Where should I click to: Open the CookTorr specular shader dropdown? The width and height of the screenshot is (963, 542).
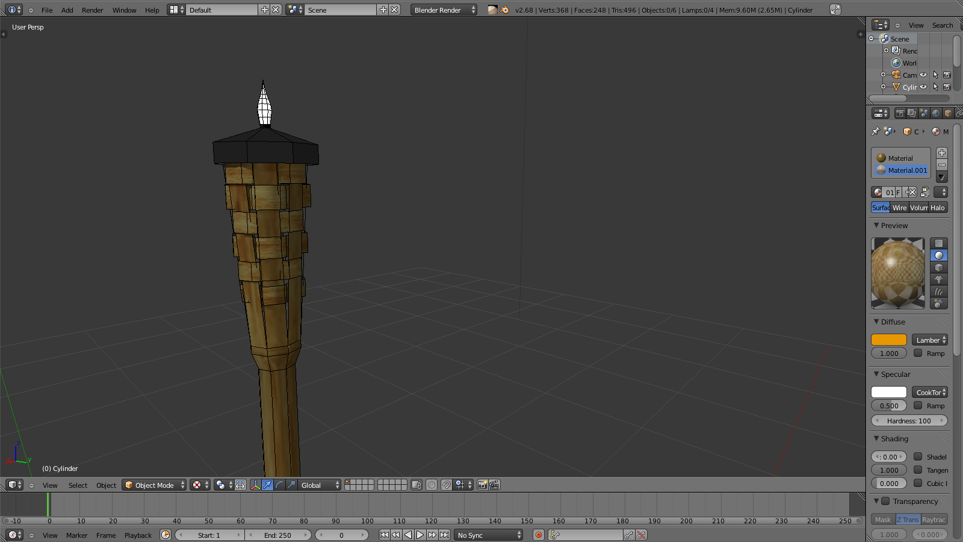point(930,393)
